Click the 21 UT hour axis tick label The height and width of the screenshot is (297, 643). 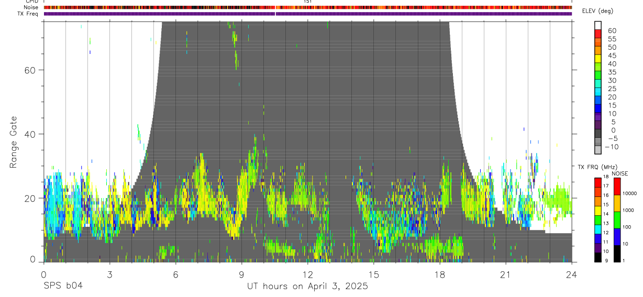(x=506, y=273)
